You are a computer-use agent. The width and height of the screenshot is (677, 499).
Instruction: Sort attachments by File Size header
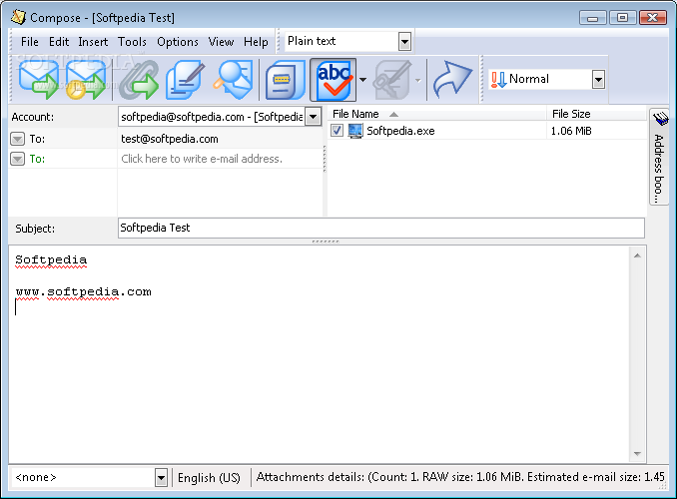597,114
